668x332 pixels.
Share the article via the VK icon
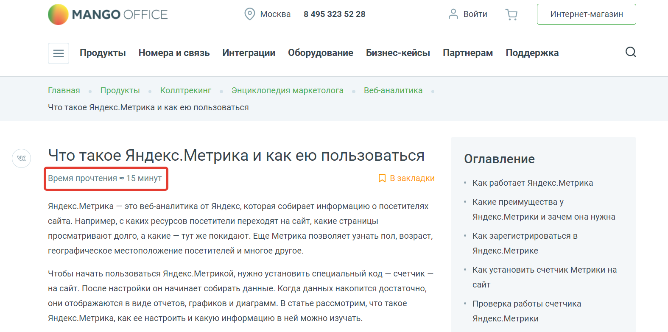(x=22, y=159)
